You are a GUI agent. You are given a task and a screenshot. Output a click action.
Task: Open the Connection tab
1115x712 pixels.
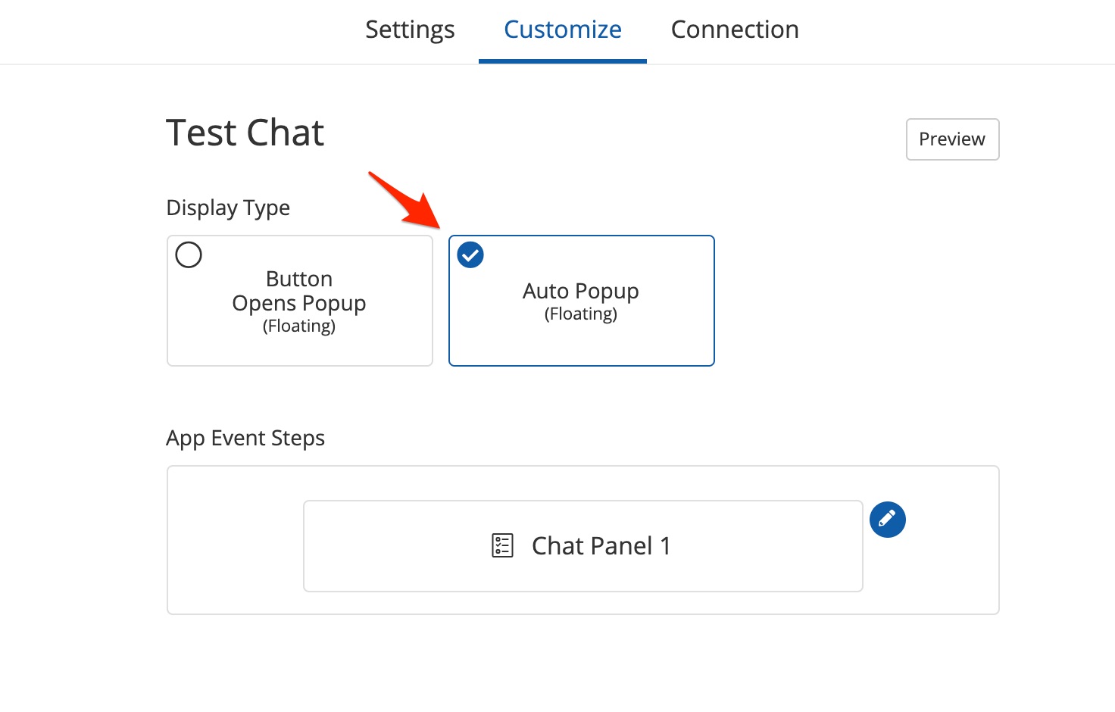click(x=734, y=30)
